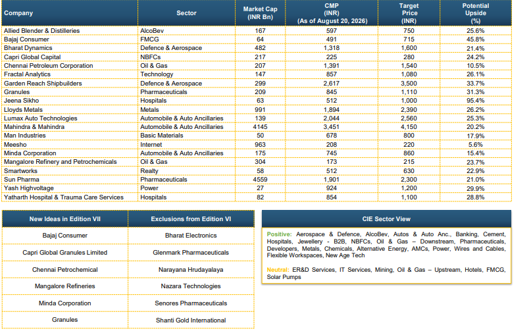
Task: Click the CMP value 2,617
Action: tap(331, 84)
